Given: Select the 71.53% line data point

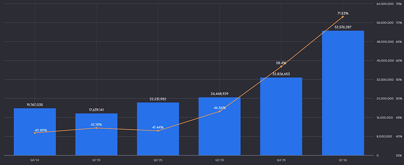Looking at the screenshot, I should [x=343, y=17].
